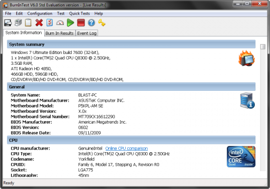The image size is (270, 189).
Task: Click BIOS release date 09/11/2009
Action: (89, 133)
